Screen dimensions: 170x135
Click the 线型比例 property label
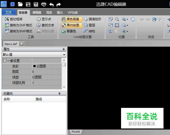(18, 83)
